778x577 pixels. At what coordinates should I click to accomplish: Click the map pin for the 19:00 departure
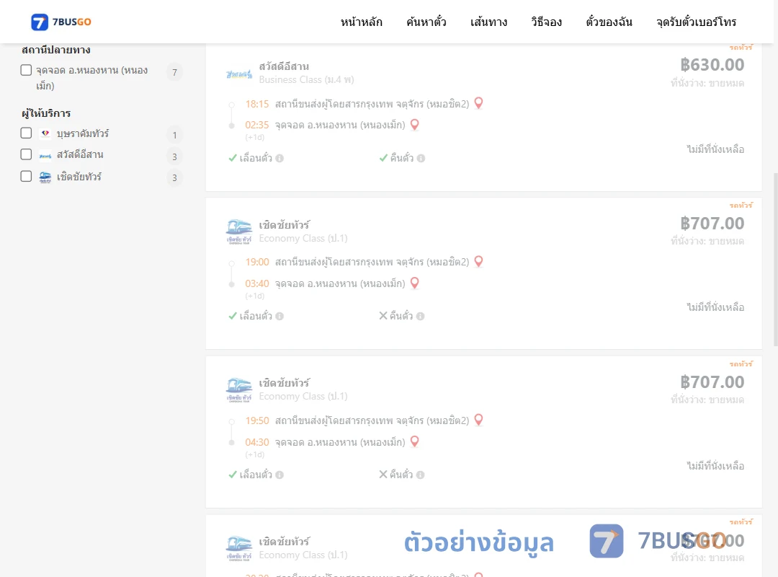479,261
